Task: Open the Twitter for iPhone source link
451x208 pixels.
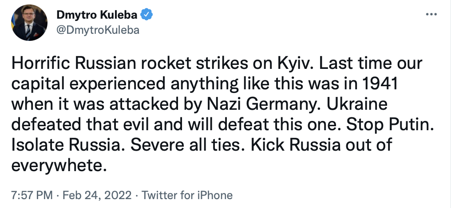Action: coord(186,195)
